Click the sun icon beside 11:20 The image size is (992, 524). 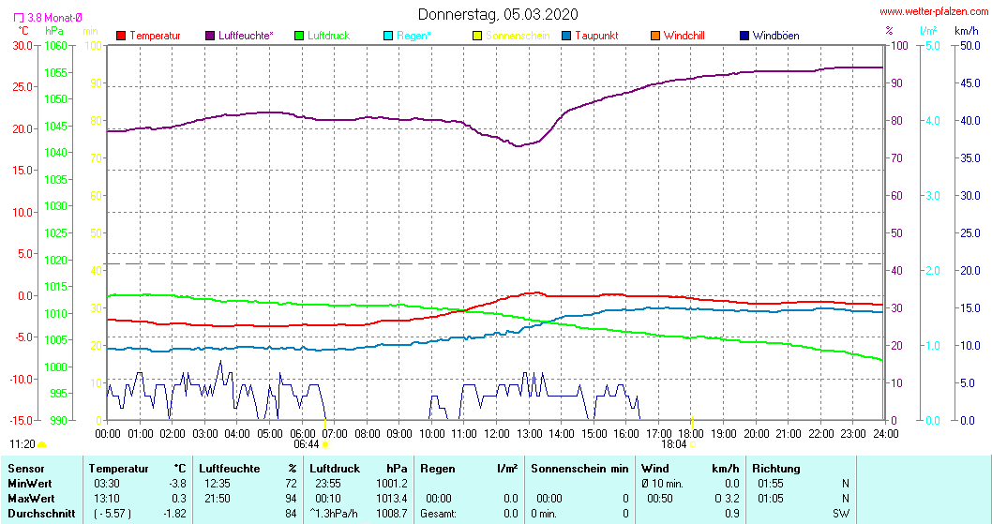pyautogui.click(x=42, y=444)
